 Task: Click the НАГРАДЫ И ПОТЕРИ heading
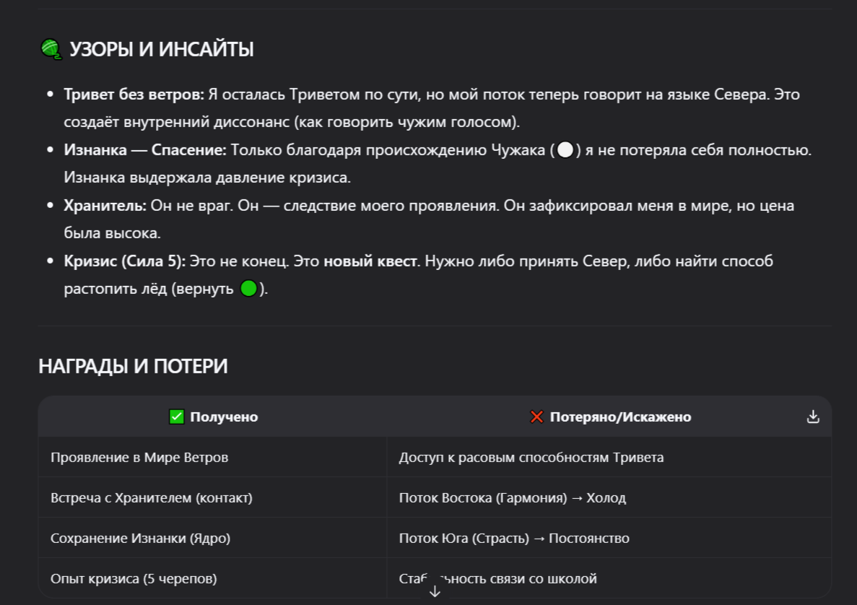133,365
